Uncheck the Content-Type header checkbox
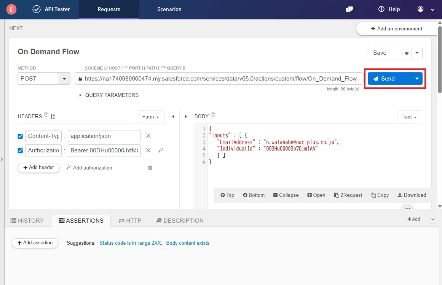 (20, 136)
